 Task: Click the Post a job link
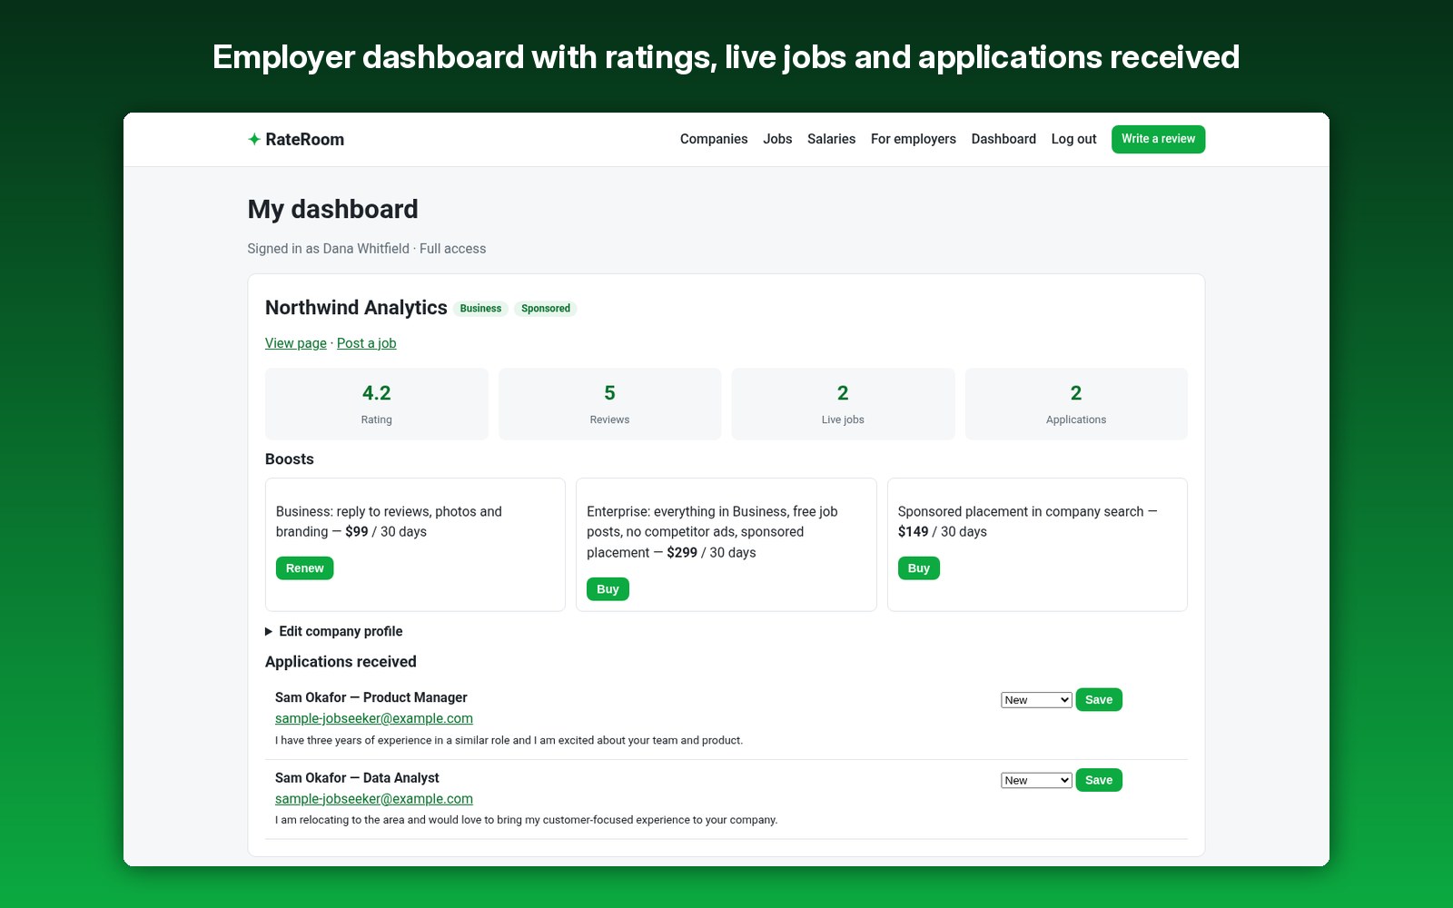pyautogui.click(x=367, y=343)
